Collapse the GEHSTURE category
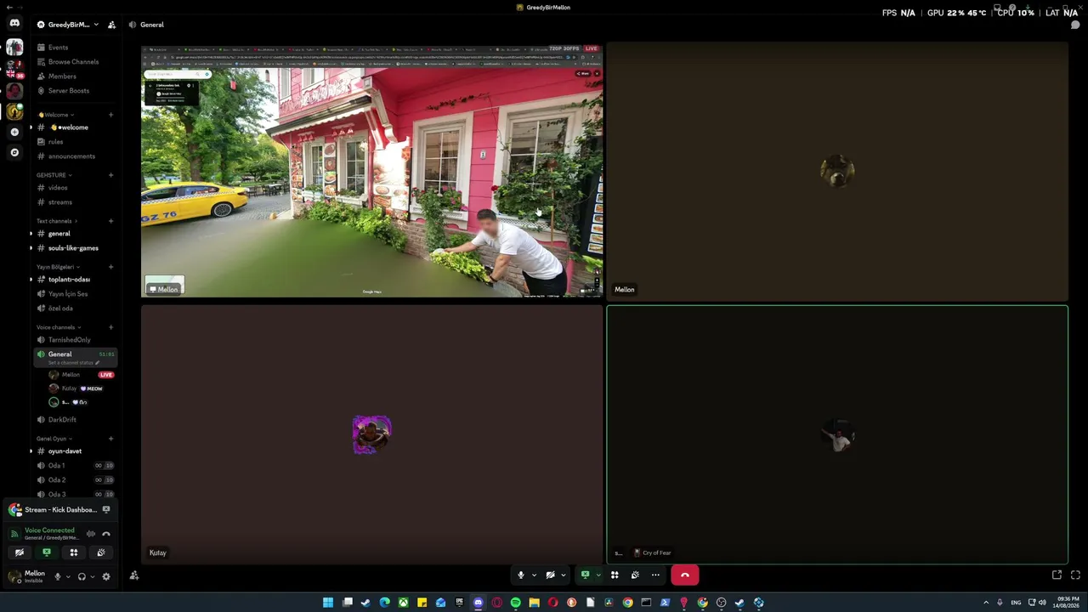The width and height of the screenshot is (1088, 612). [x=54, y=175]
